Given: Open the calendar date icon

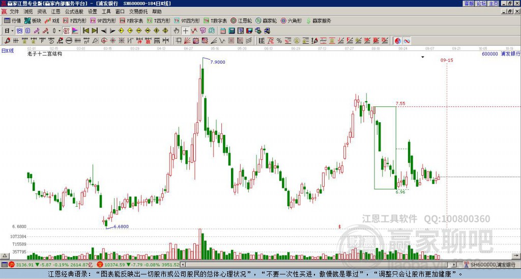Looking at the screenshot, I should [223, 31].
